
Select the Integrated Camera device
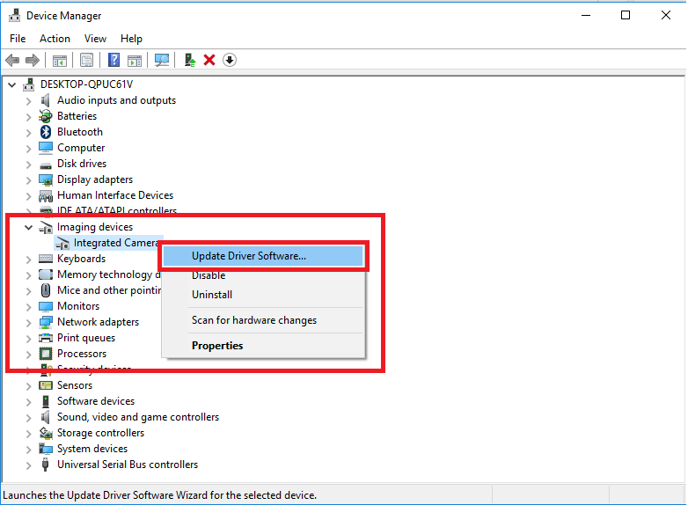pyautogui.click(x=116, y=243)
